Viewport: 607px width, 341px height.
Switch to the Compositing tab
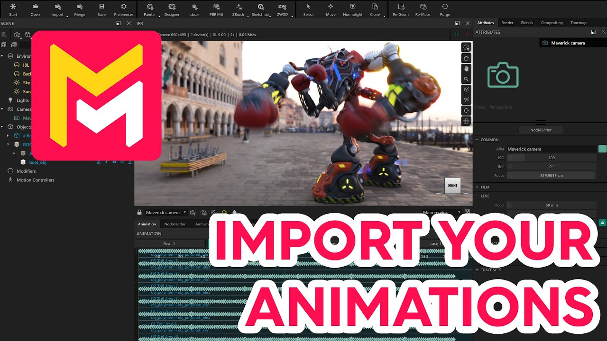click(552, 23)
